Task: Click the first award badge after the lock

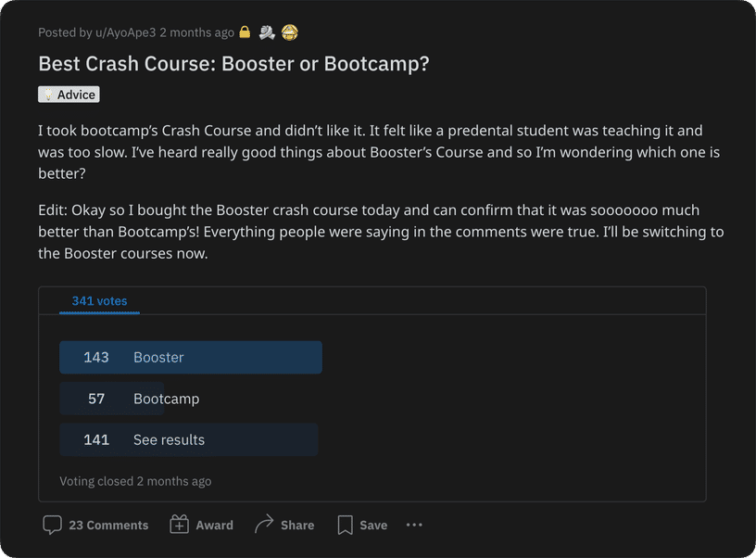Action: tap(267, 32)
